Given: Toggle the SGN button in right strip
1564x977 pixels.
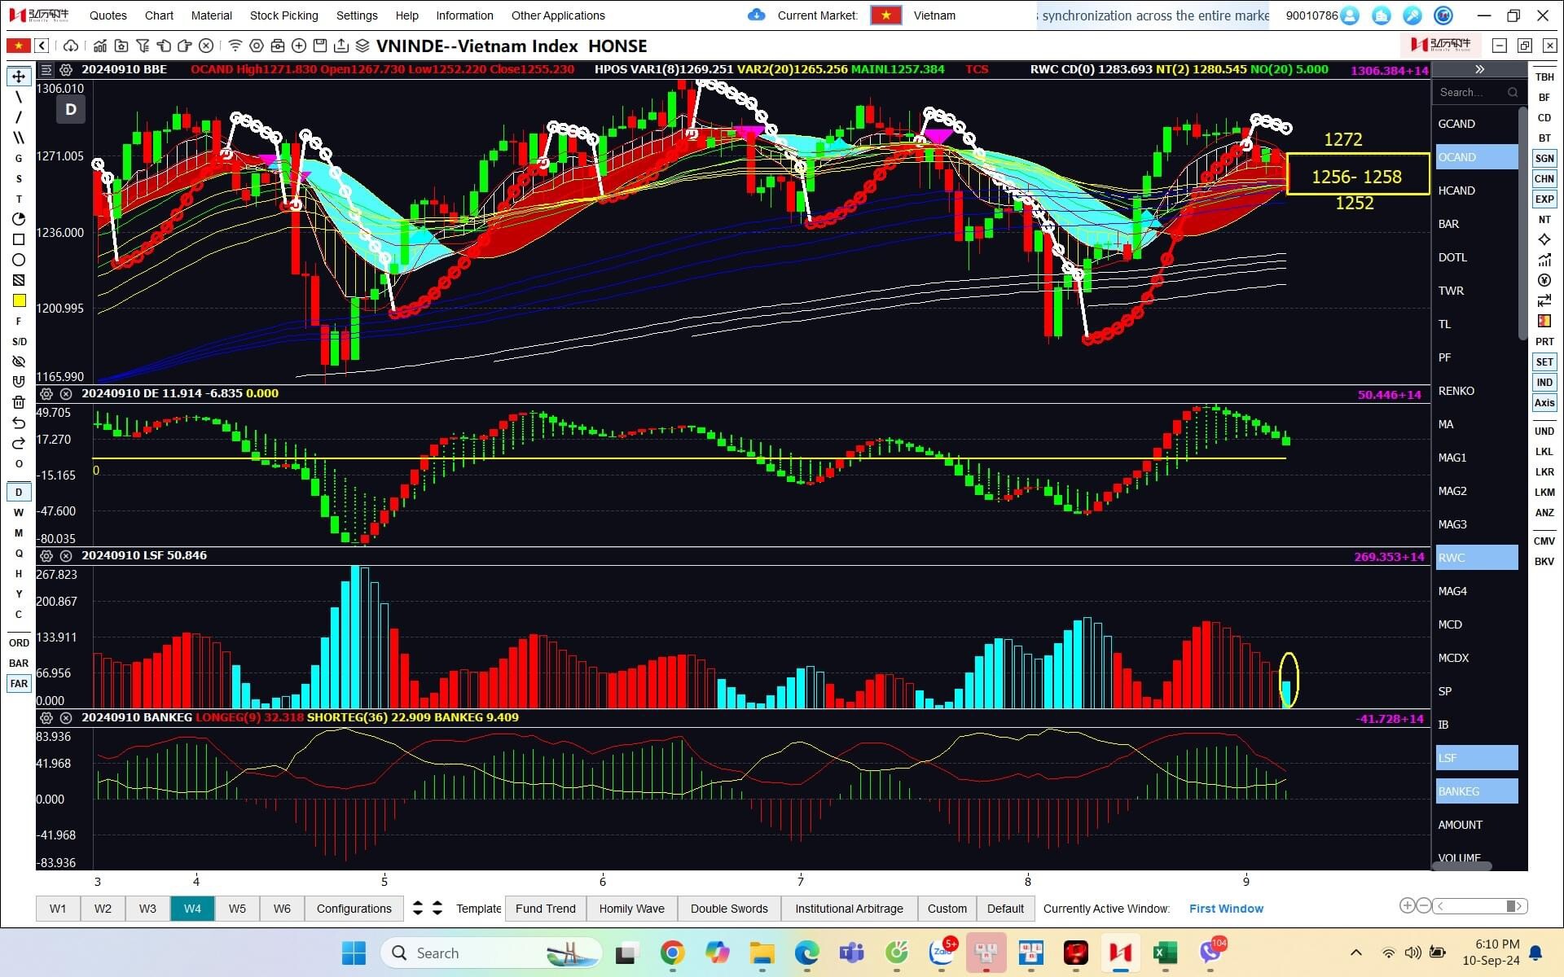Looking at the screenshot, I should point(1544,158).
